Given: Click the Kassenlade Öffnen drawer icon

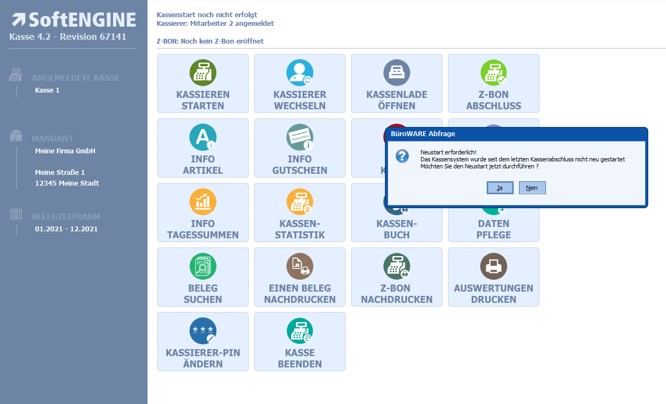Looking at the screenshot, I should pyautogui.click(x=397, y=73).
